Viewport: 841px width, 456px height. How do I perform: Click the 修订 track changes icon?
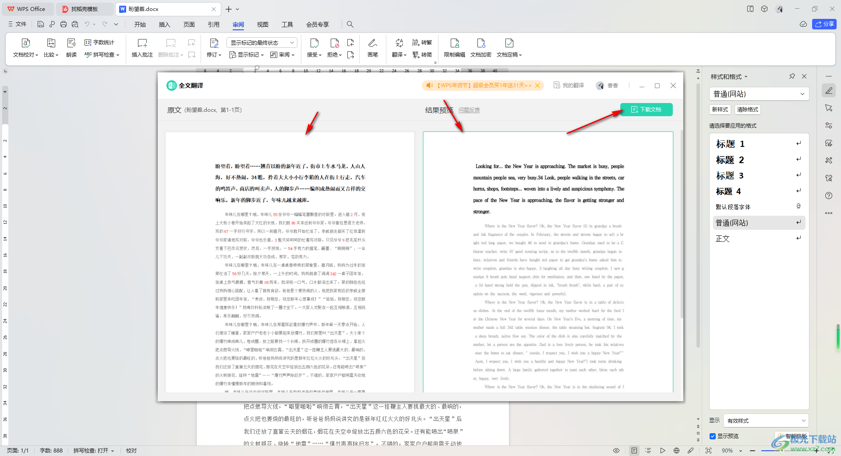coord(214,43)
